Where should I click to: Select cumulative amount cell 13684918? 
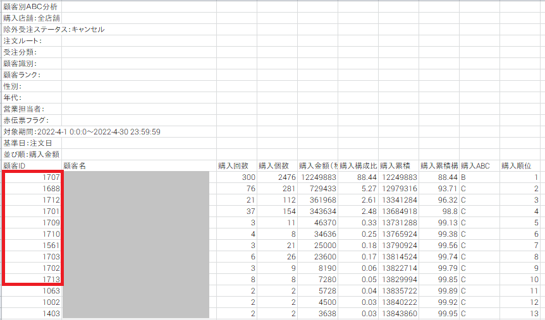(399, 211)
